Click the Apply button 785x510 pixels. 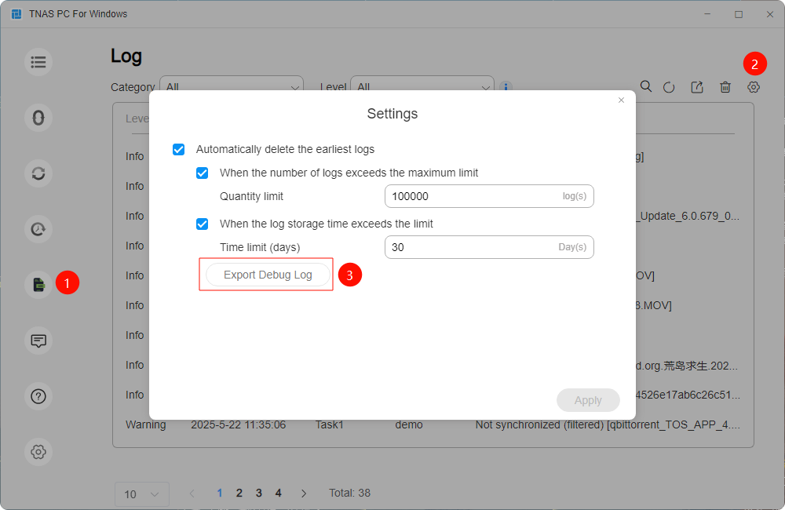(588, 400)
